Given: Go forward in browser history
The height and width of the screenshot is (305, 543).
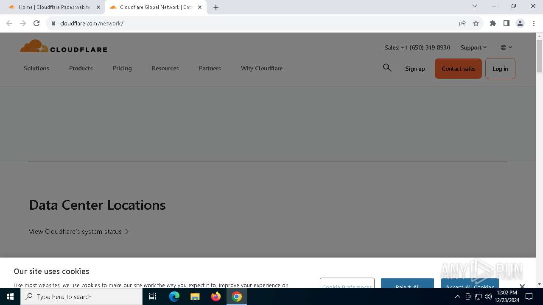Looking at the screenshot, I should point(23,23).
